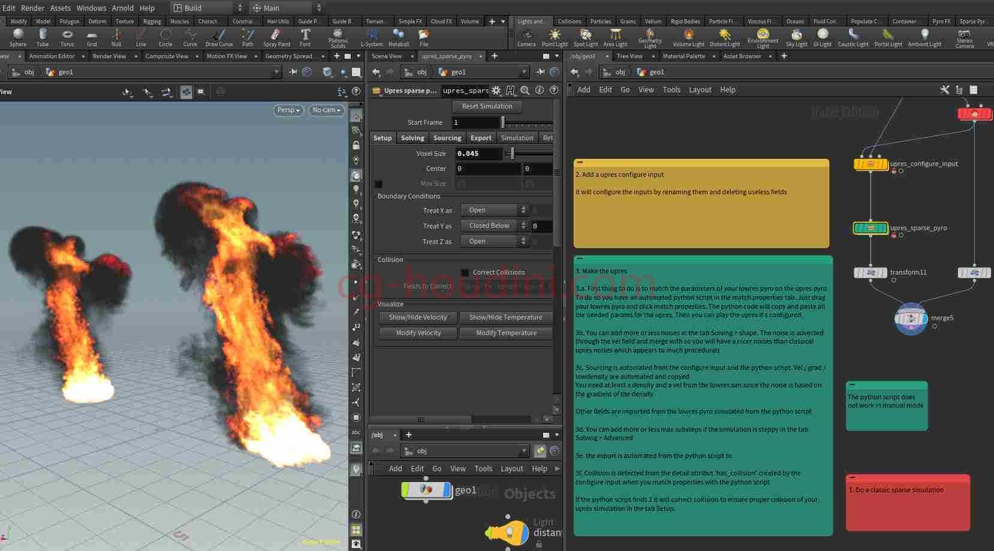Add a Volume Light from shelf
Screen dimensions: 994x551
coord(688,38)
